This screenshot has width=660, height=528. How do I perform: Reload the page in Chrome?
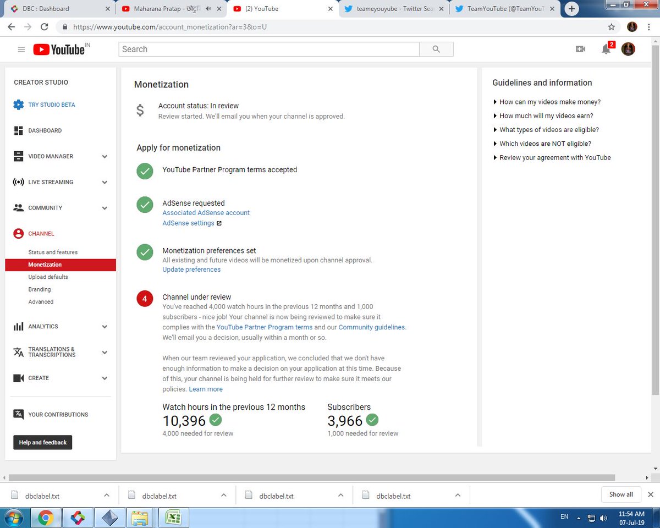click(44, 26)
